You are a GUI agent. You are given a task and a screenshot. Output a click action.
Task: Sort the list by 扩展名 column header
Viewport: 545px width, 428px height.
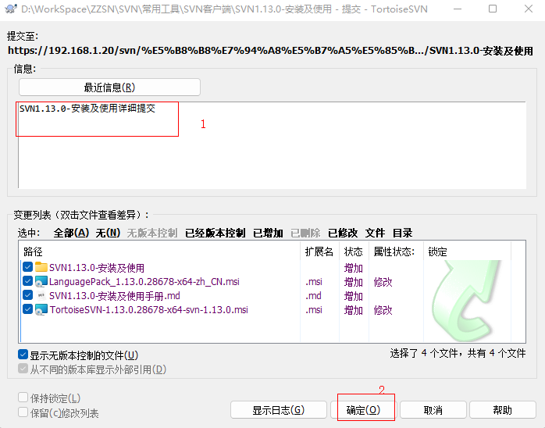click(319, 252)
